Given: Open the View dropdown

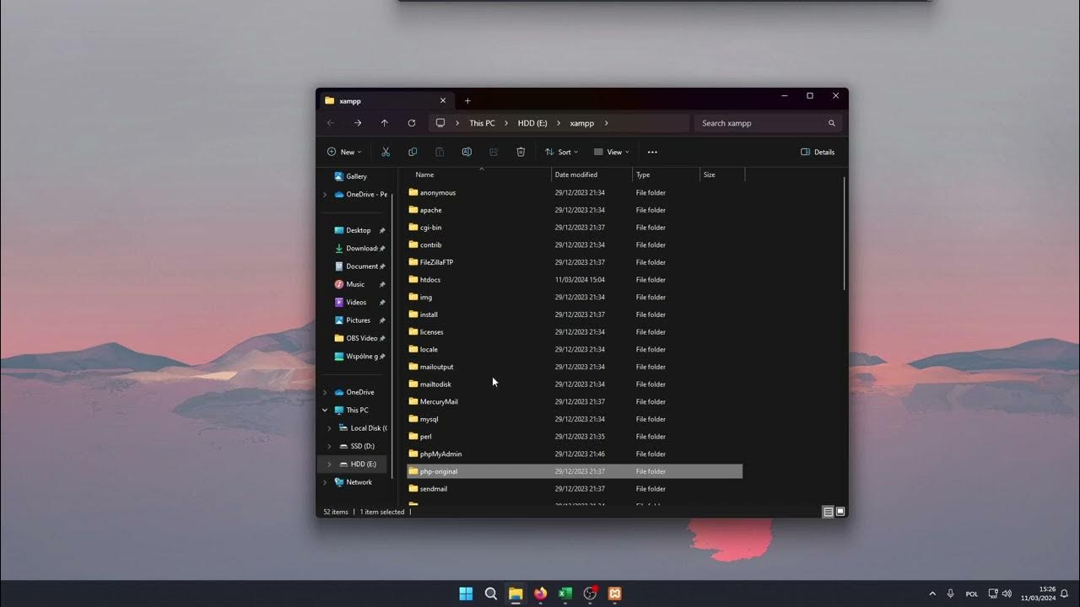Looking at the screenshot, I should (612, 152).
